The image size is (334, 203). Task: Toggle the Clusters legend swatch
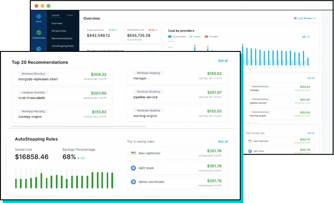pos(191,37)
